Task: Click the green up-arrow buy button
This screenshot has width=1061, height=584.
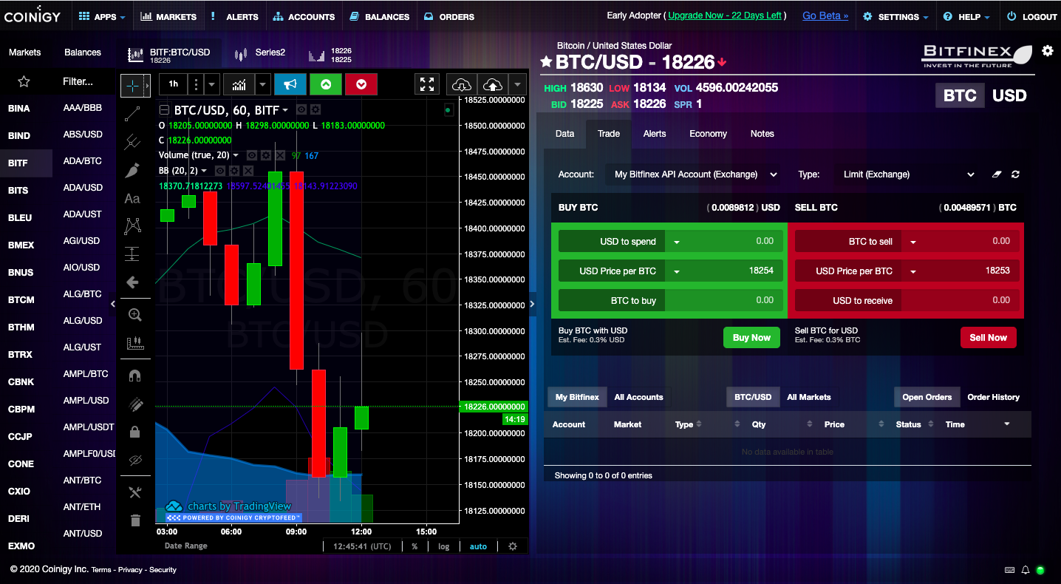Action: (326, 84)
